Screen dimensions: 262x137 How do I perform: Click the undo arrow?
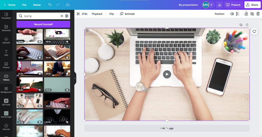[50, 5]
